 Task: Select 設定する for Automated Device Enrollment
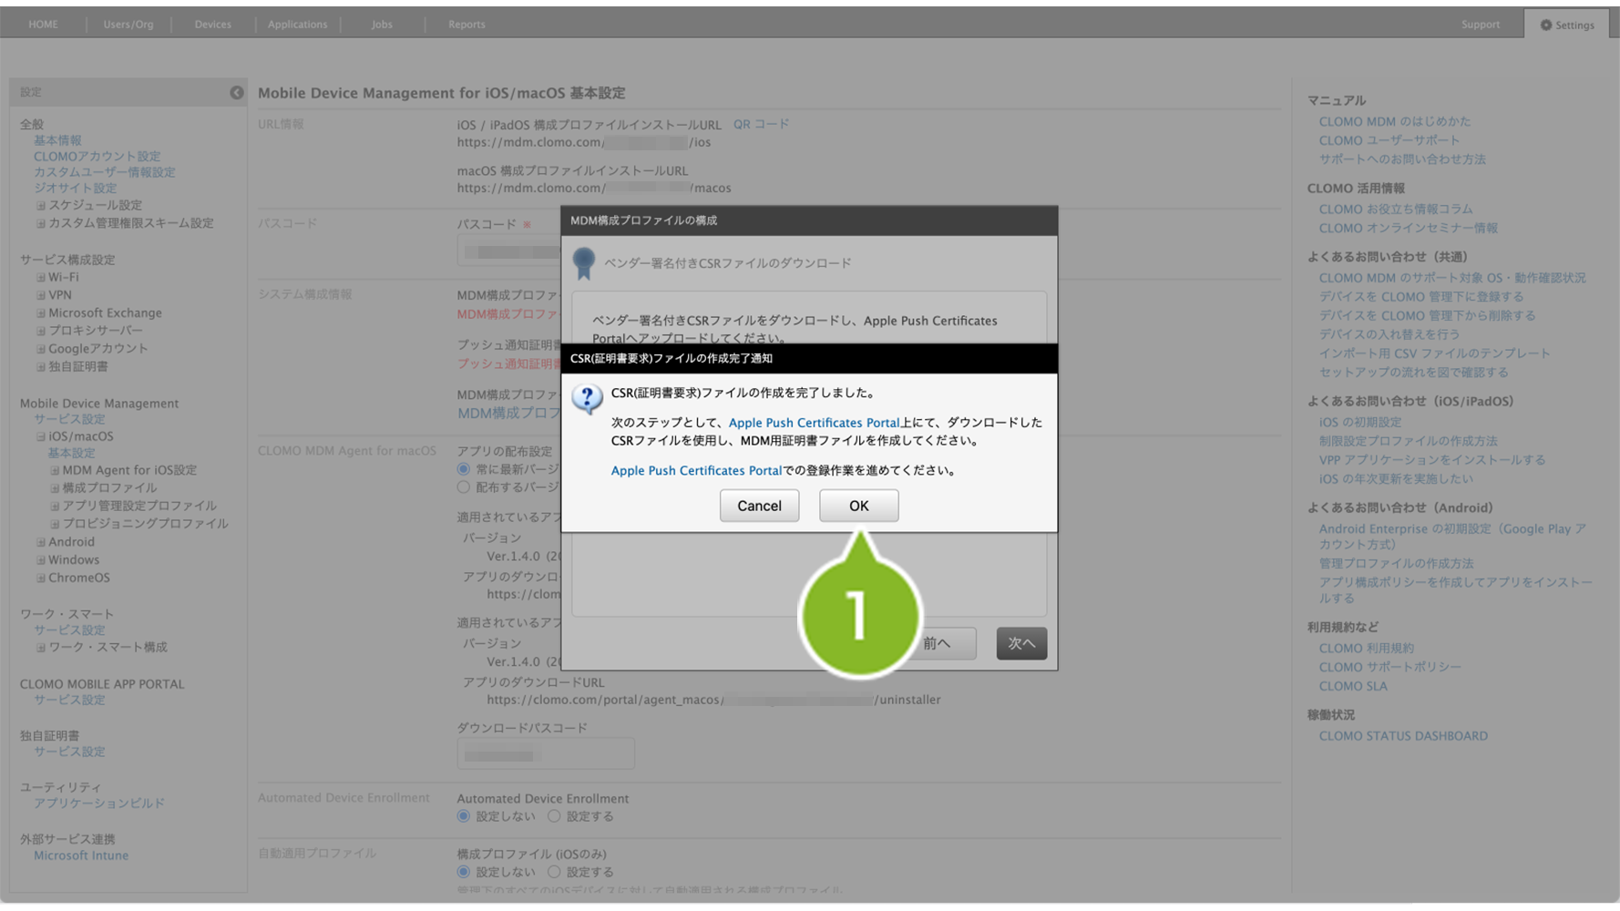(554, 816)
